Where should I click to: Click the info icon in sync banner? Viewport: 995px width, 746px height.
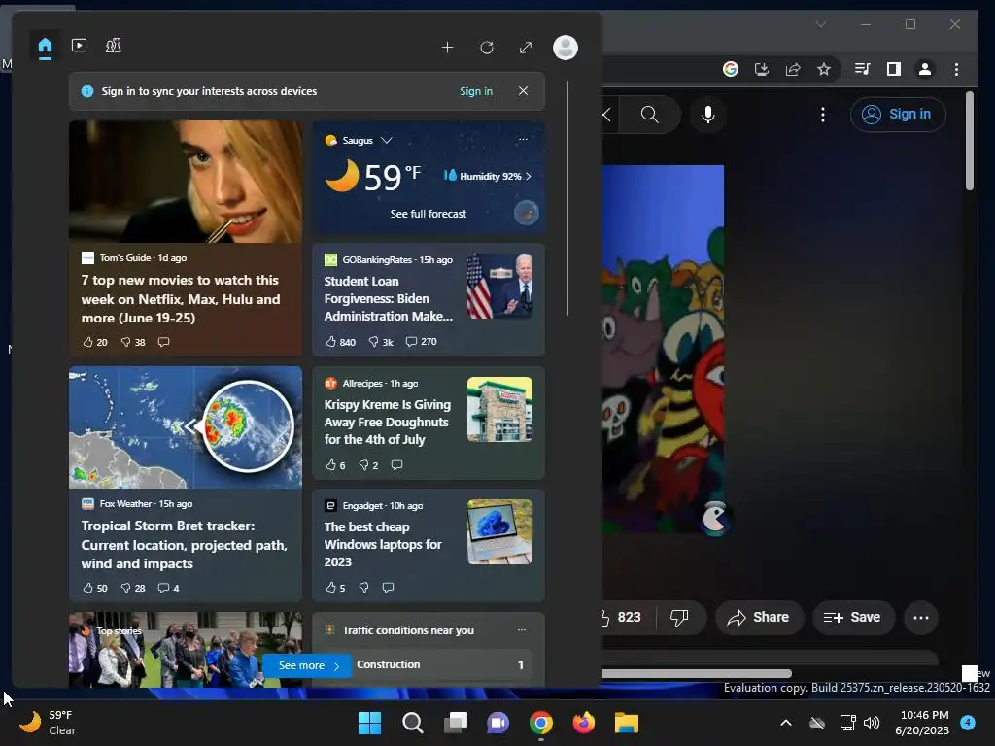[x=87, y=91]
